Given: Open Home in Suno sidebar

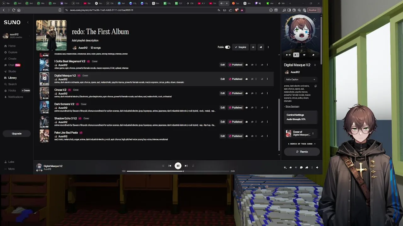Looking at the screenshot, I should click(x=10, y=46).
